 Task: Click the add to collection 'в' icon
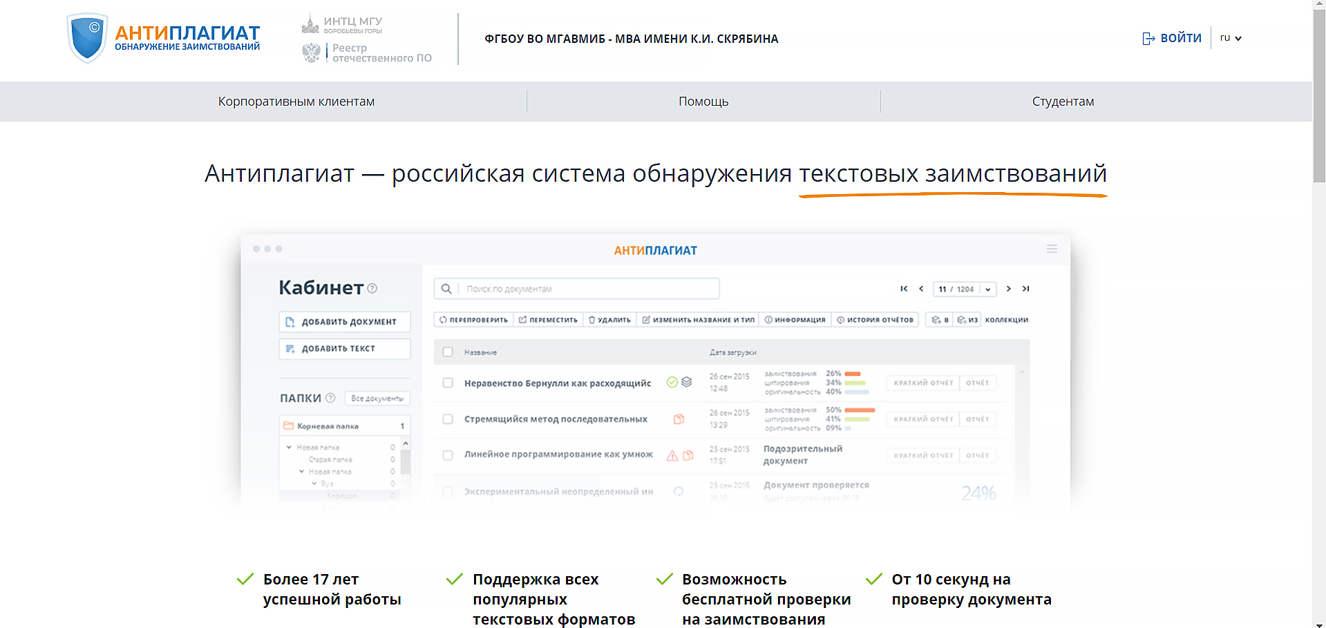[x=940, y=320]
